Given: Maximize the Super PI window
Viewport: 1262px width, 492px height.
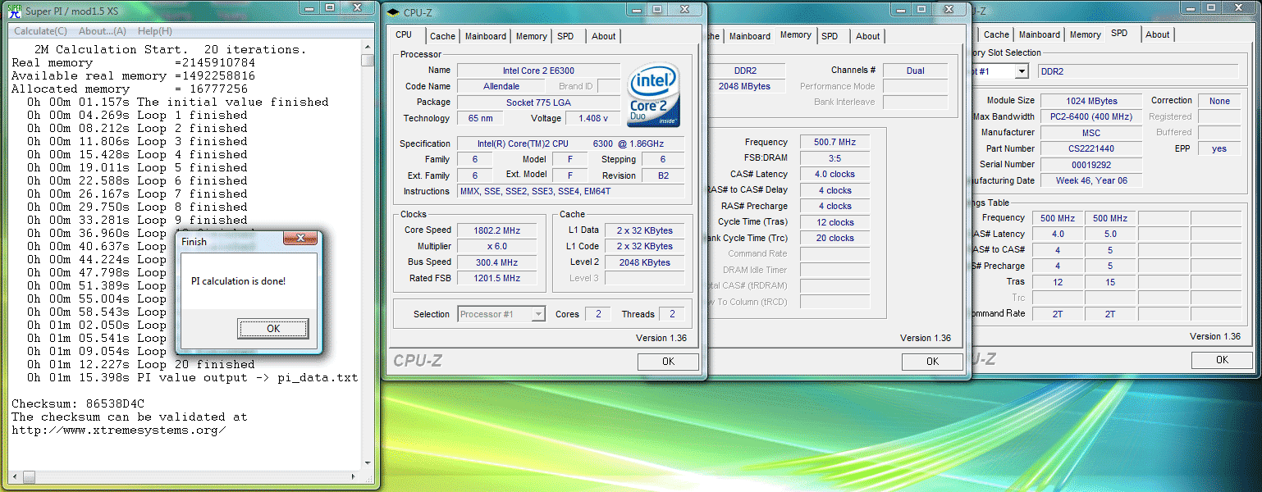Looking at the screenshot, I should click(x=329, y=7).
